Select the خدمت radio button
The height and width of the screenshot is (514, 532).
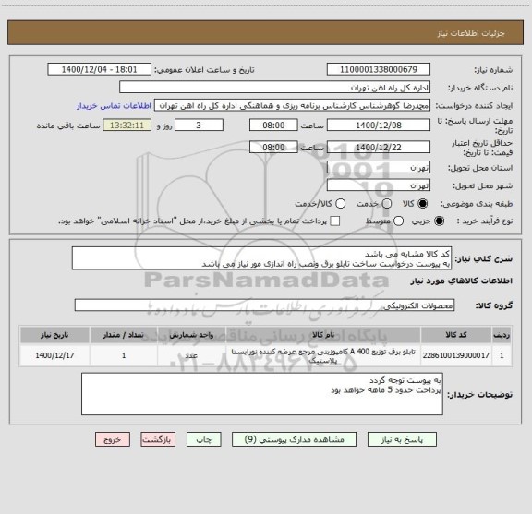387,204
